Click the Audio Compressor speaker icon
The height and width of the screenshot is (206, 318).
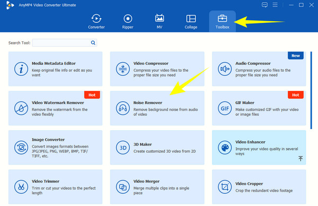pos(225,69)
